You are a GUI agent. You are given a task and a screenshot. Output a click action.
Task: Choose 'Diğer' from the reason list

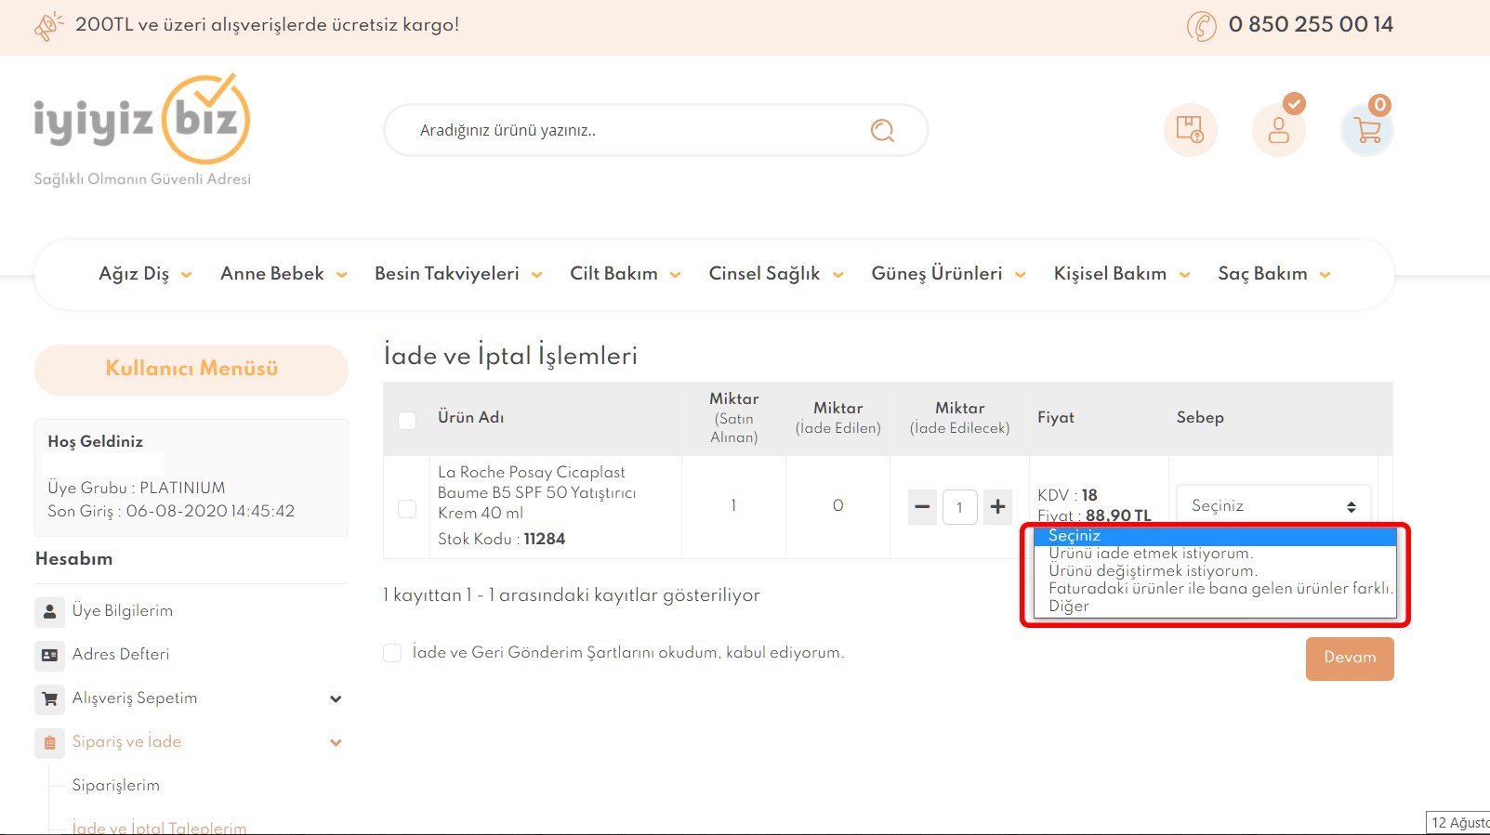[x=1069, y=607]
